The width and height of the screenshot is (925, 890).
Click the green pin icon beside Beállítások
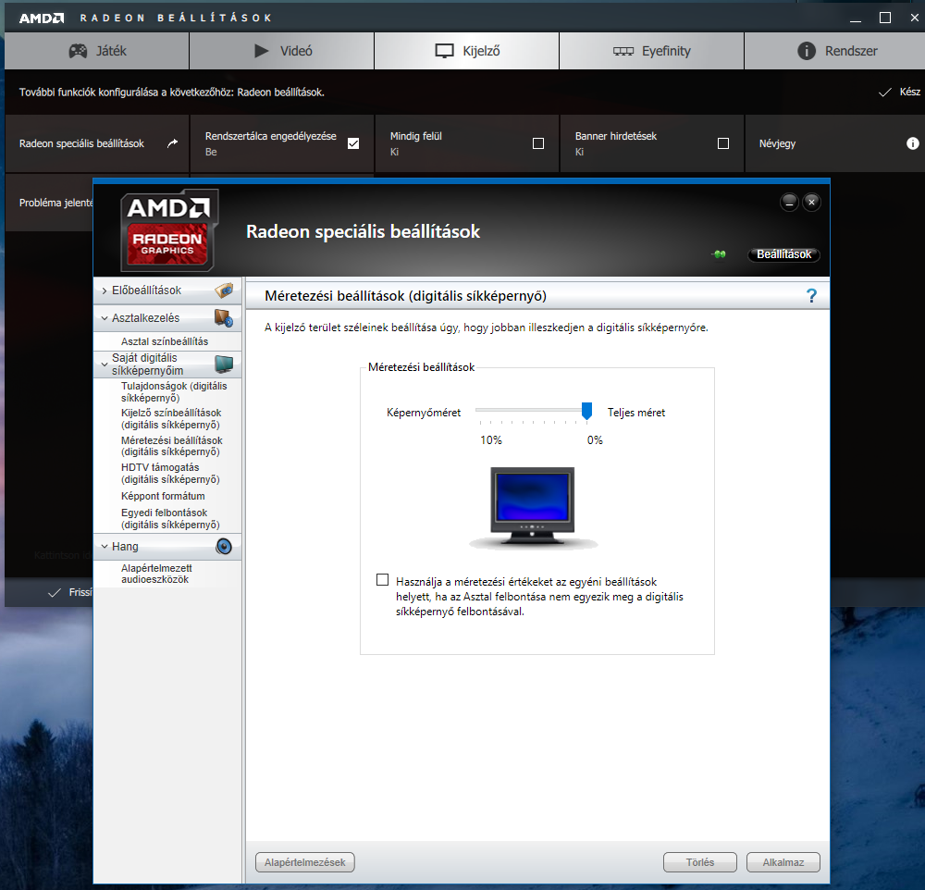click(719, 254)
